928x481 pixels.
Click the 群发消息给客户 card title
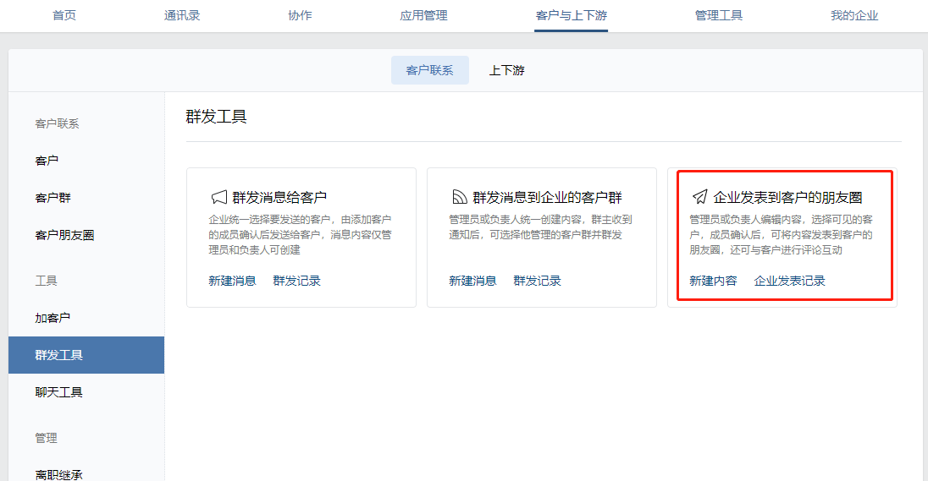[x=279, y=197]
